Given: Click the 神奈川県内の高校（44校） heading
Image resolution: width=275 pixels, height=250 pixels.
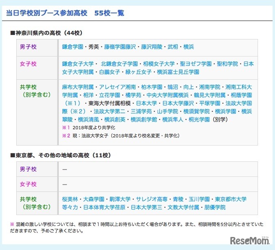Looking at the screenshot, I should point(46,33).
